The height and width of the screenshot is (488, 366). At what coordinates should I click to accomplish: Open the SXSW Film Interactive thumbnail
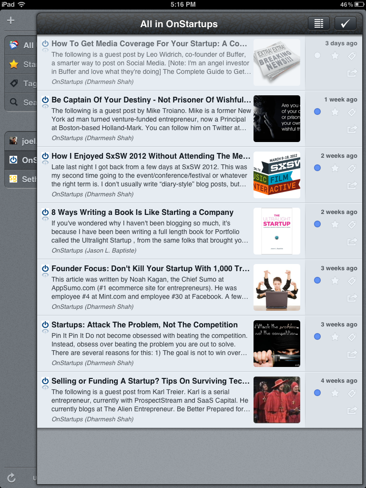point(277,175)
